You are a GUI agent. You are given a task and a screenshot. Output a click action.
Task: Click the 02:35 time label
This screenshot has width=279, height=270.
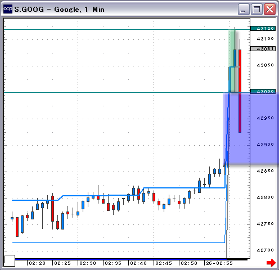click(113, 263)
